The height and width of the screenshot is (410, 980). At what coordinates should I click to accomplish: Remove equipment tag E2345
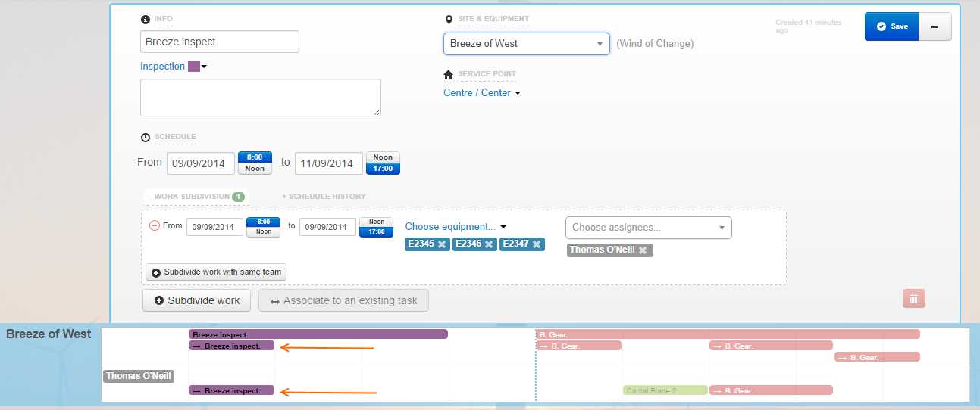[x=442, y=244]
